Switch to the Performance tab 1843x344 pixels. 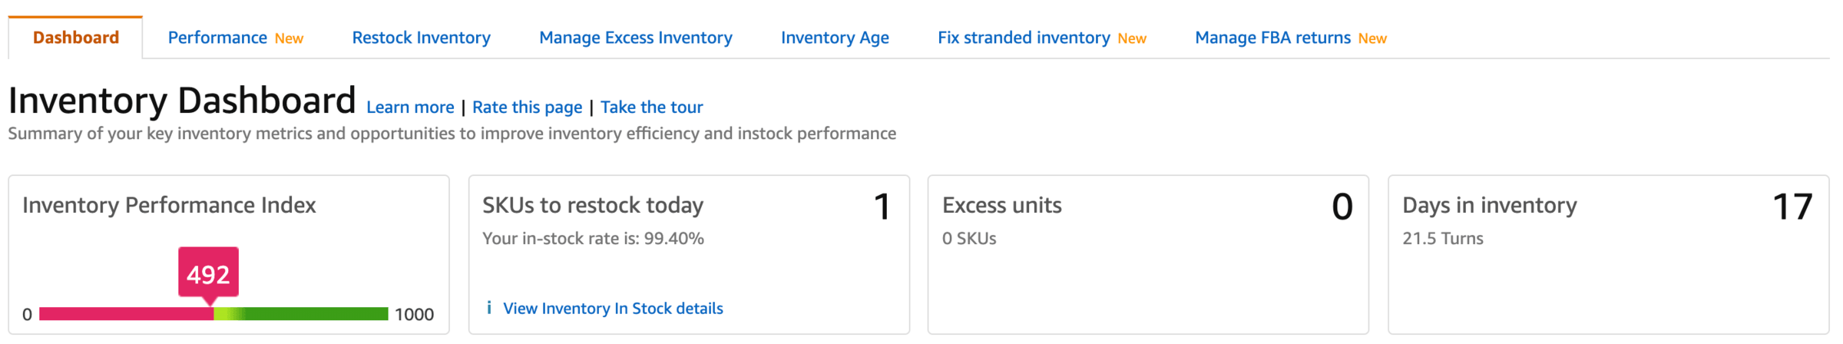217,38
